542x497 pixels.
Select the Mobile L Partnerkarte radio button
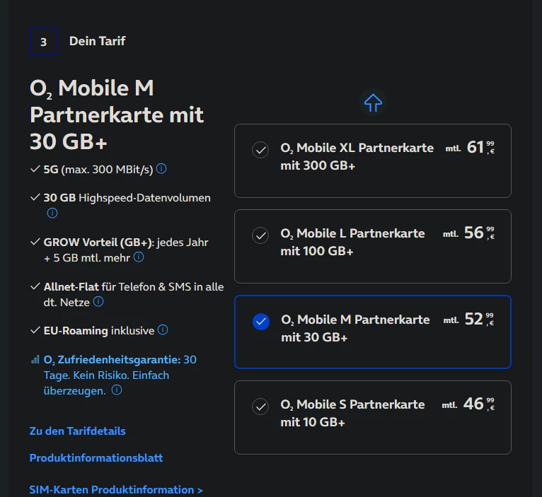coord(260,235)
